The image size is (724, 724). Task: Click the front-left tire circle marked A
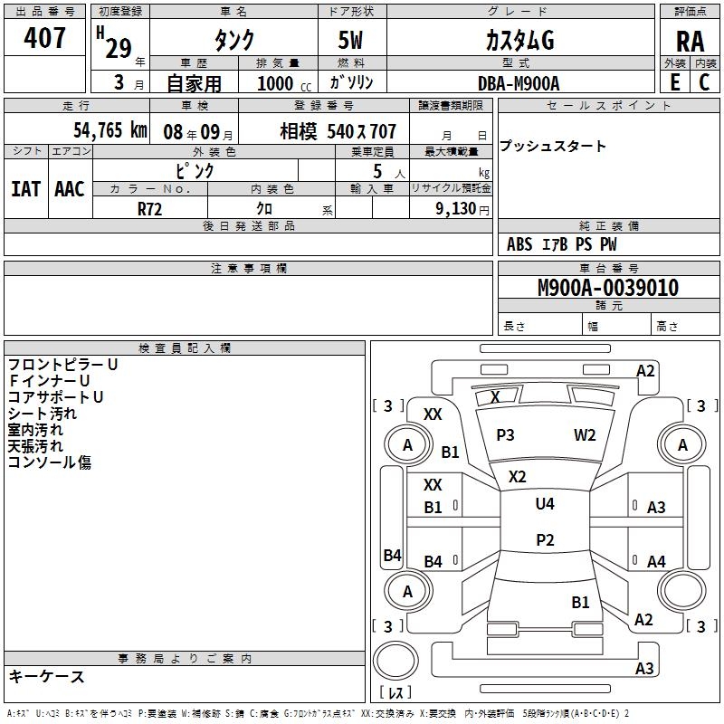click(x=408, y=445)
